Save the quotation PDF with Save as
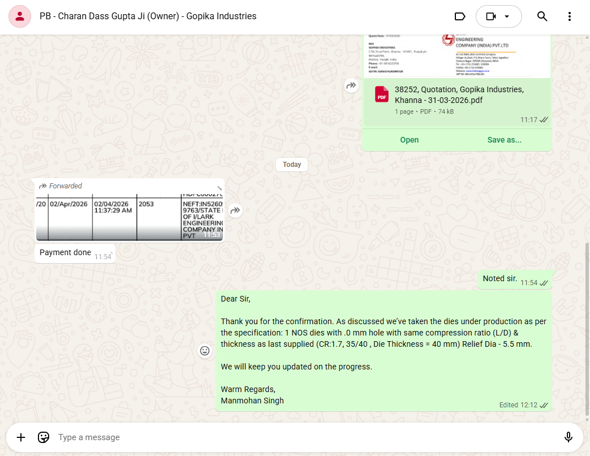 (504, 140)
